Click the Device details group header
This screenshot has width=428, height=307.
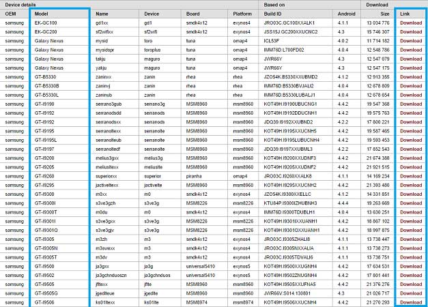pos(20,5)
